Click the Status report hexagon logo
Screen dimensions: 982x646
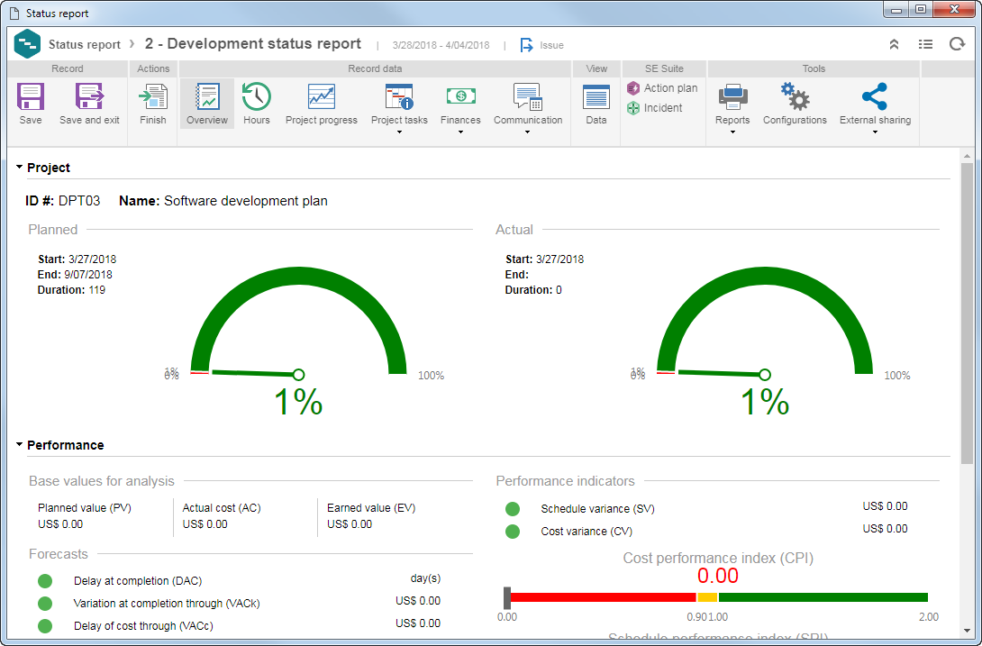pos(27,44)
